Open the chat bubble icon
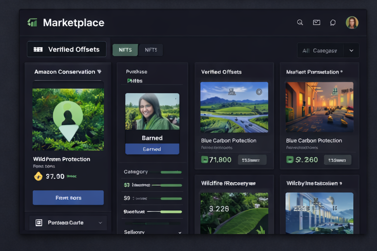The width and height of the screenshot is (377, 251). click(x=333, y=23)
